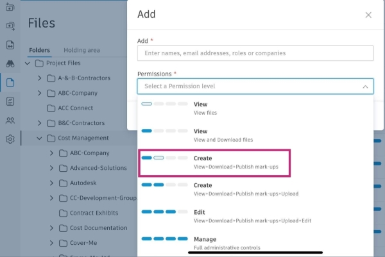Collapse the Cost Management folder
This screenshot has width=385, height=257.
pos(38,138)
